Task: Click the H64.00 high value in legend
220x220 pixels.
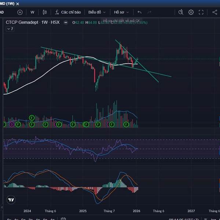Action: (91, 23)
